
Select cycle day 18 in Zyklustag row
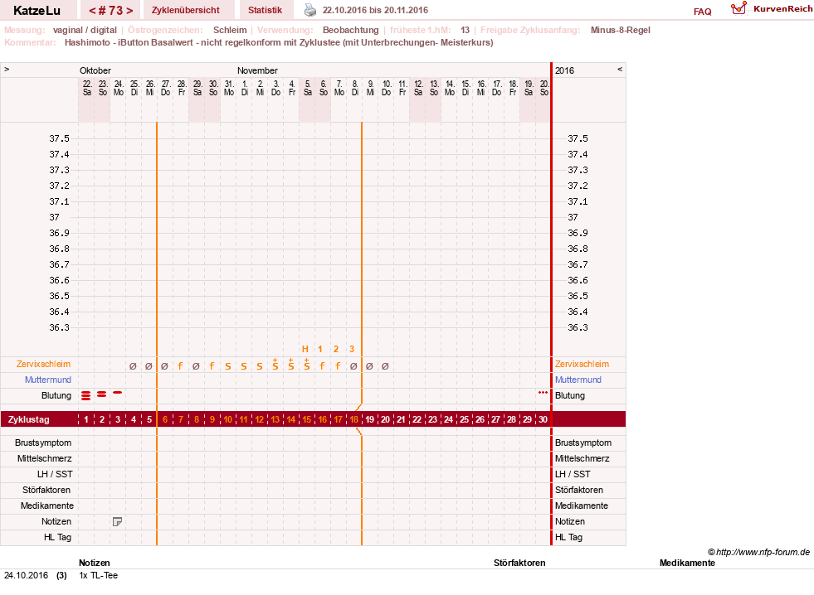354,419
